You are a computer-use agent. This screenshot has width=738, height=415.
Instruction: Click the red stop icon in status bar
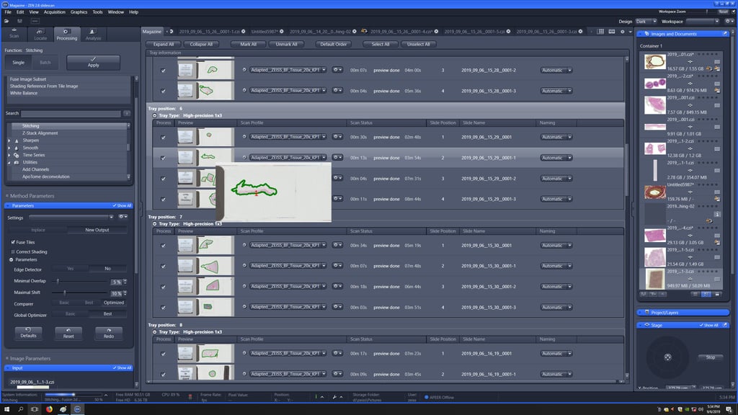[x=190, y=397]
